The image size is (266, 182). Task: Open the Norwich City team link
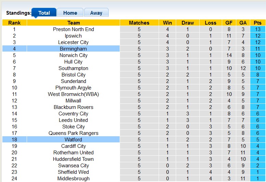(73, 55)
